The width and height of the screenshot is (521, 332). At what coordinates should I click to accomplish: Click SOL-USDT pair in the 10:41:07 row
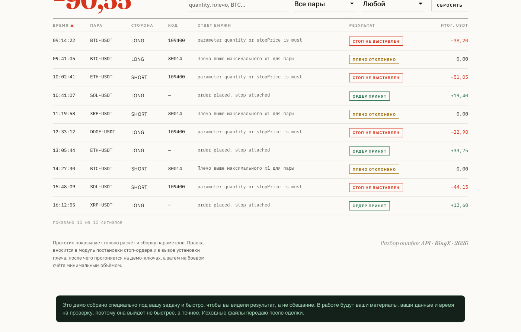pos(101,95)
